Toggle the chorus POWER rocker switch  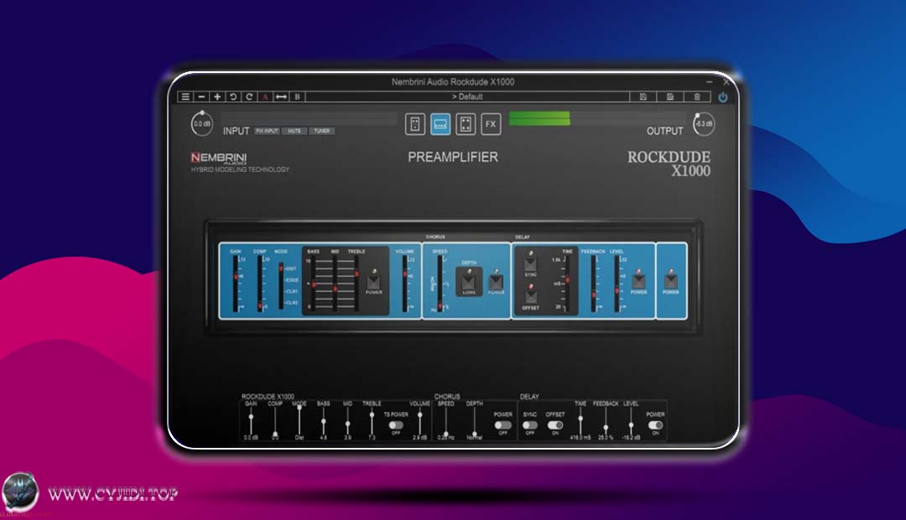tap(497, 281)
